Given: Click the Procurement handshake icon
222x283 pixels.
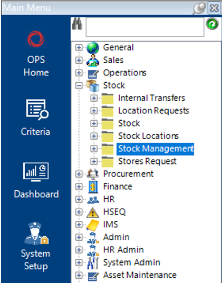Looking at the screenshot, I should click(x=93, y=174).
